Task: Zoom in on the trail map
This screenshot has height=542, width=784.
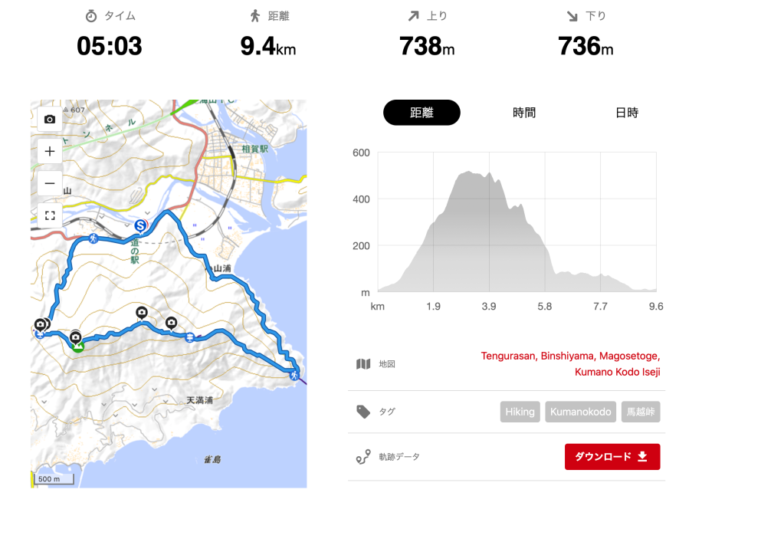Action: coord(50,151)
